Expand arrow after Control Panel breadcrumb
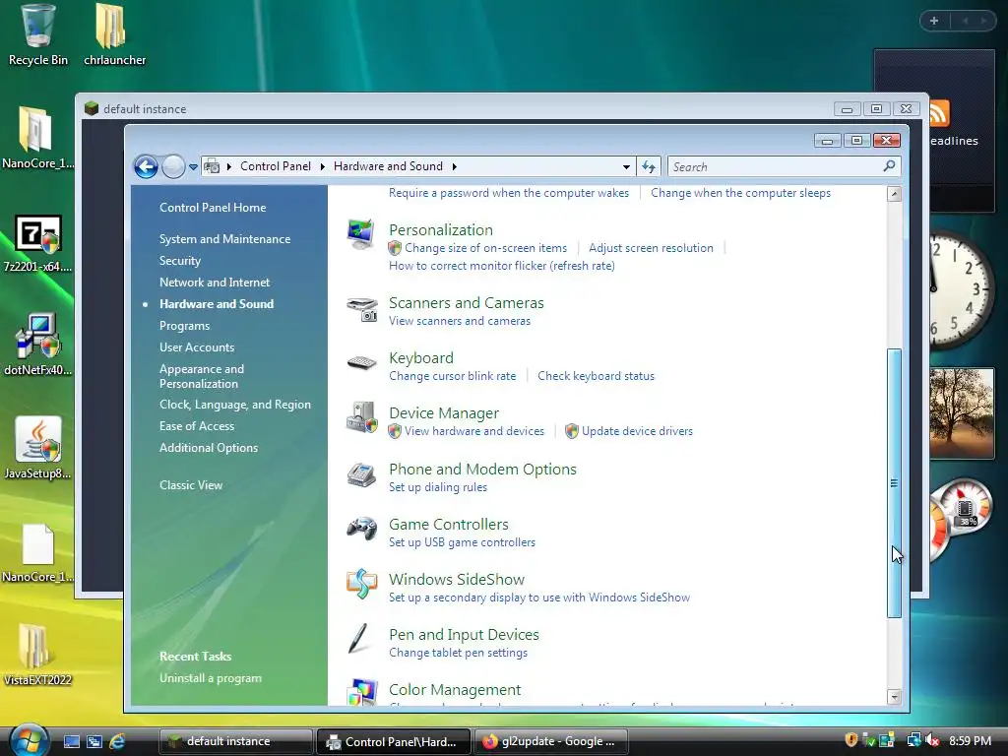 point(323,166)
